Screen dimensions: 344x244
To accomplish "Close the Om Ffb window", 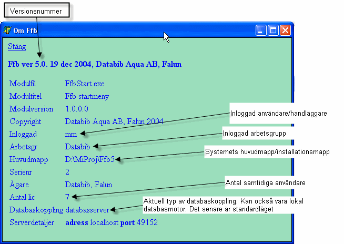I will (x=285, y=30).
